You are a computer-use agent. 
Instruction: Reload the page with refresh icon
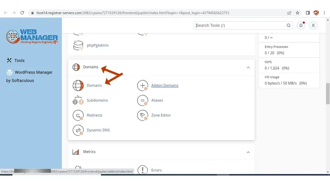coord(22,13)
